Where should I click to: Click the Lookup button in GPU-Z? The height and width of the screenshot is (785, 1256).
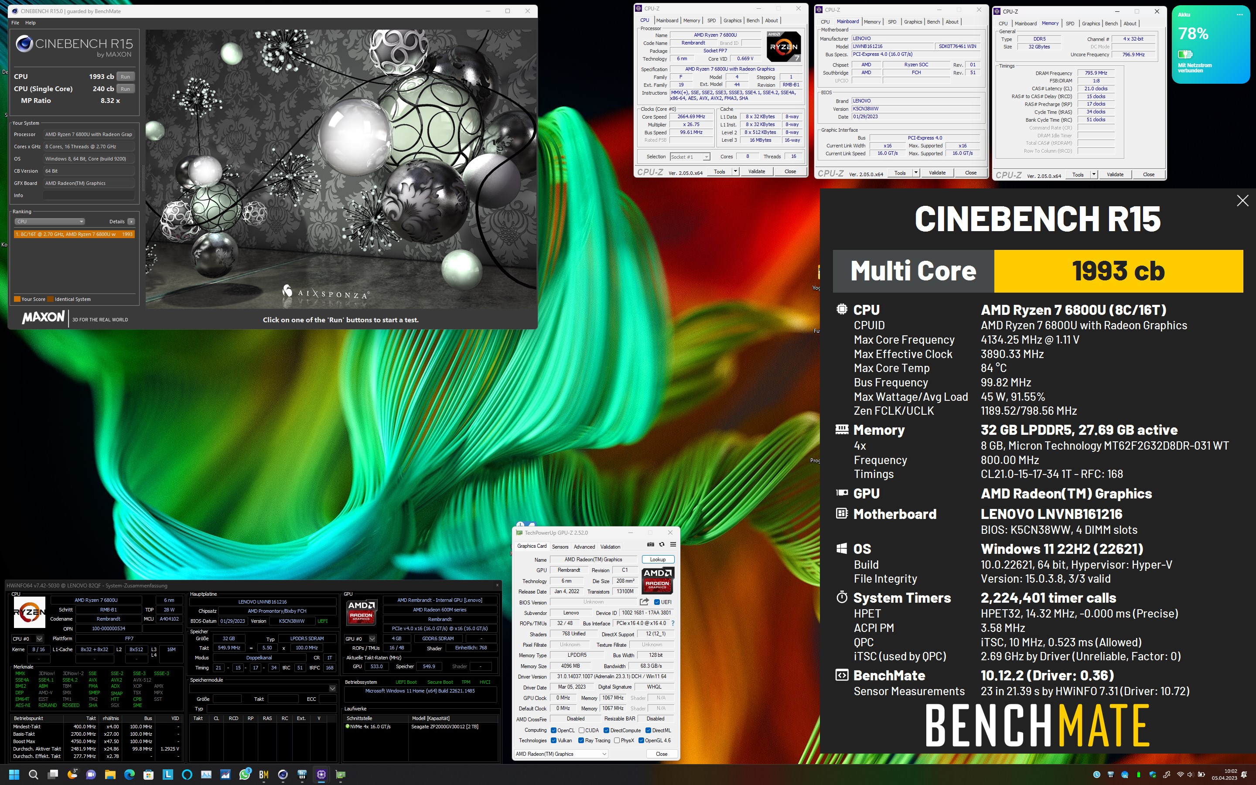[x=658, y=560]
